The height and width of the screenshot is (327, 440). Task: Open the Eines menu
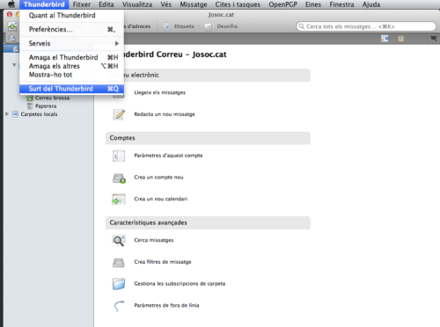pos(313,4)
